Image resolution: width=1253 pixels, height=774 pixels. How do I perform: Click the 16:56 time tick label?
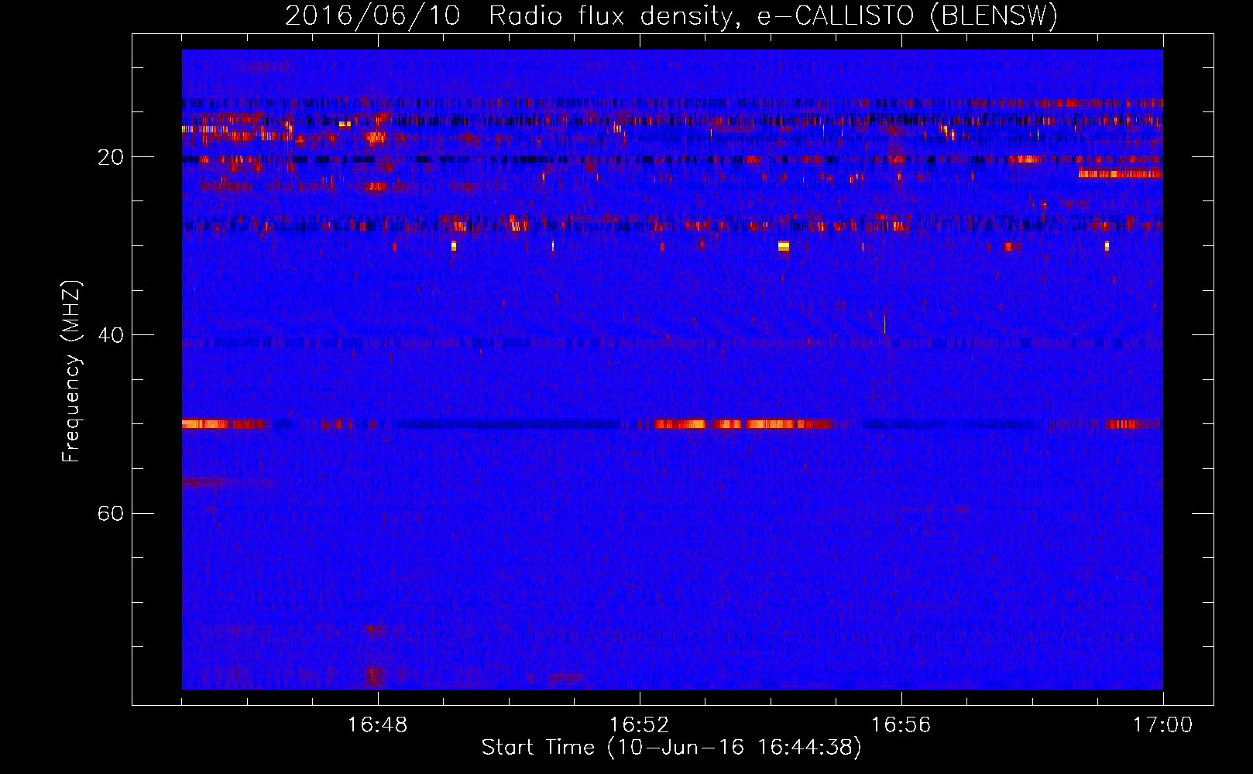[901, 725]
